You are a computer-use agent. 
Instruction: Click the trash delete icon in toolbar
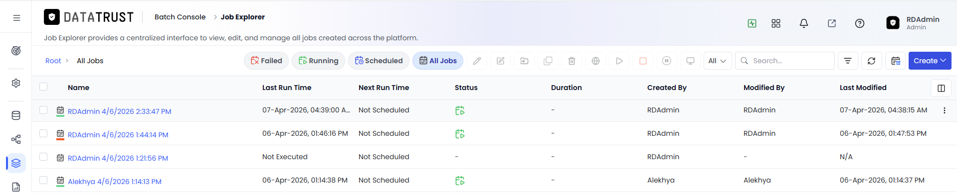572,61
